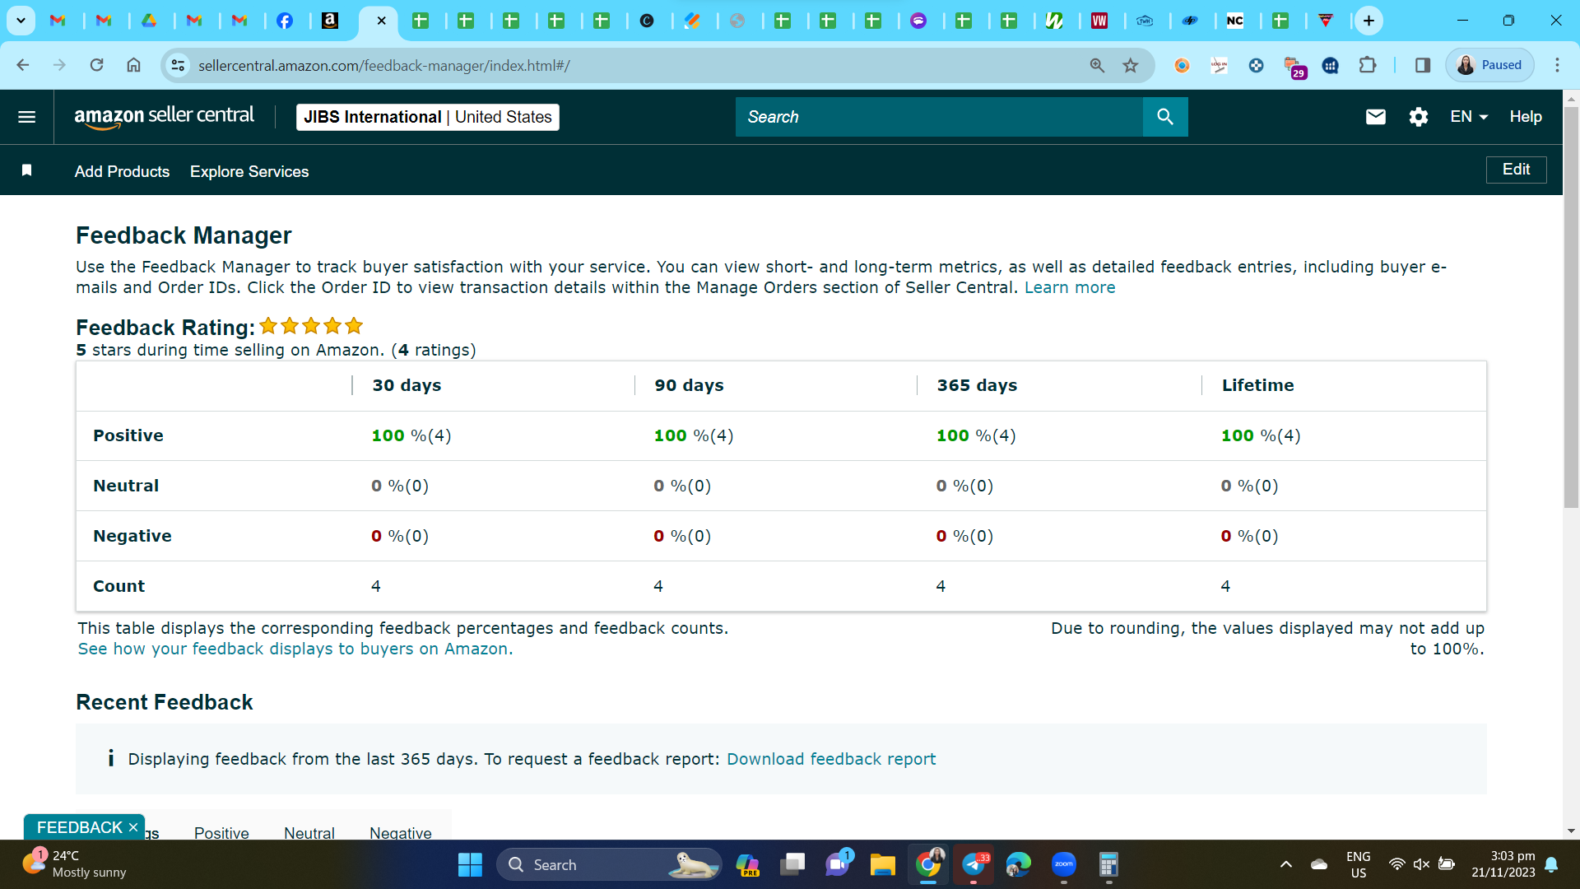Open the Windows Start menu
Screen dimensions: 1580x889
[470, 864]
